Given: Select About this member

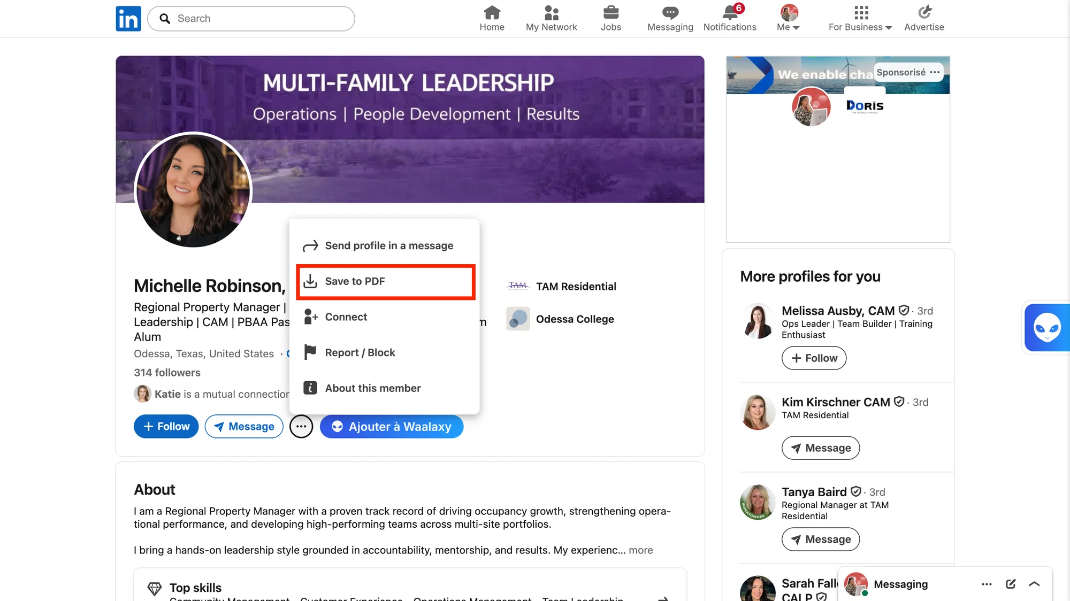Looking at the screenshot, I should (x=385, y=388).
